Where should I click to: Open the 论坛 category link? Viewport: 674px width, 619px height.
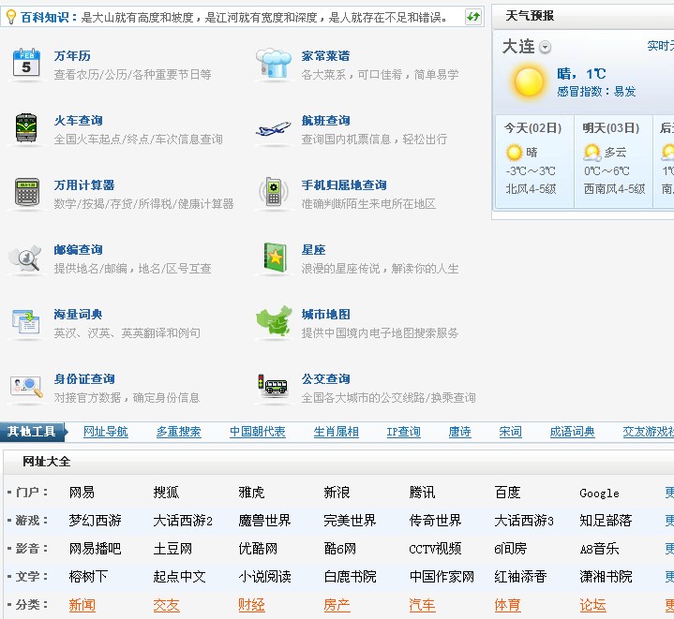point(592,605)
